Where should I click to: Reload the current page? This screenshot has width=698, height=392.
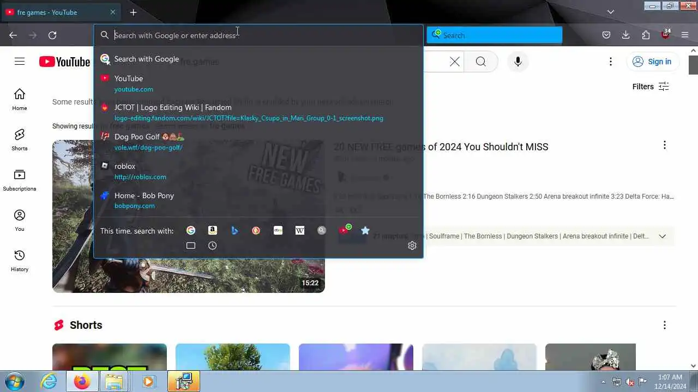(x=52, y=35)
